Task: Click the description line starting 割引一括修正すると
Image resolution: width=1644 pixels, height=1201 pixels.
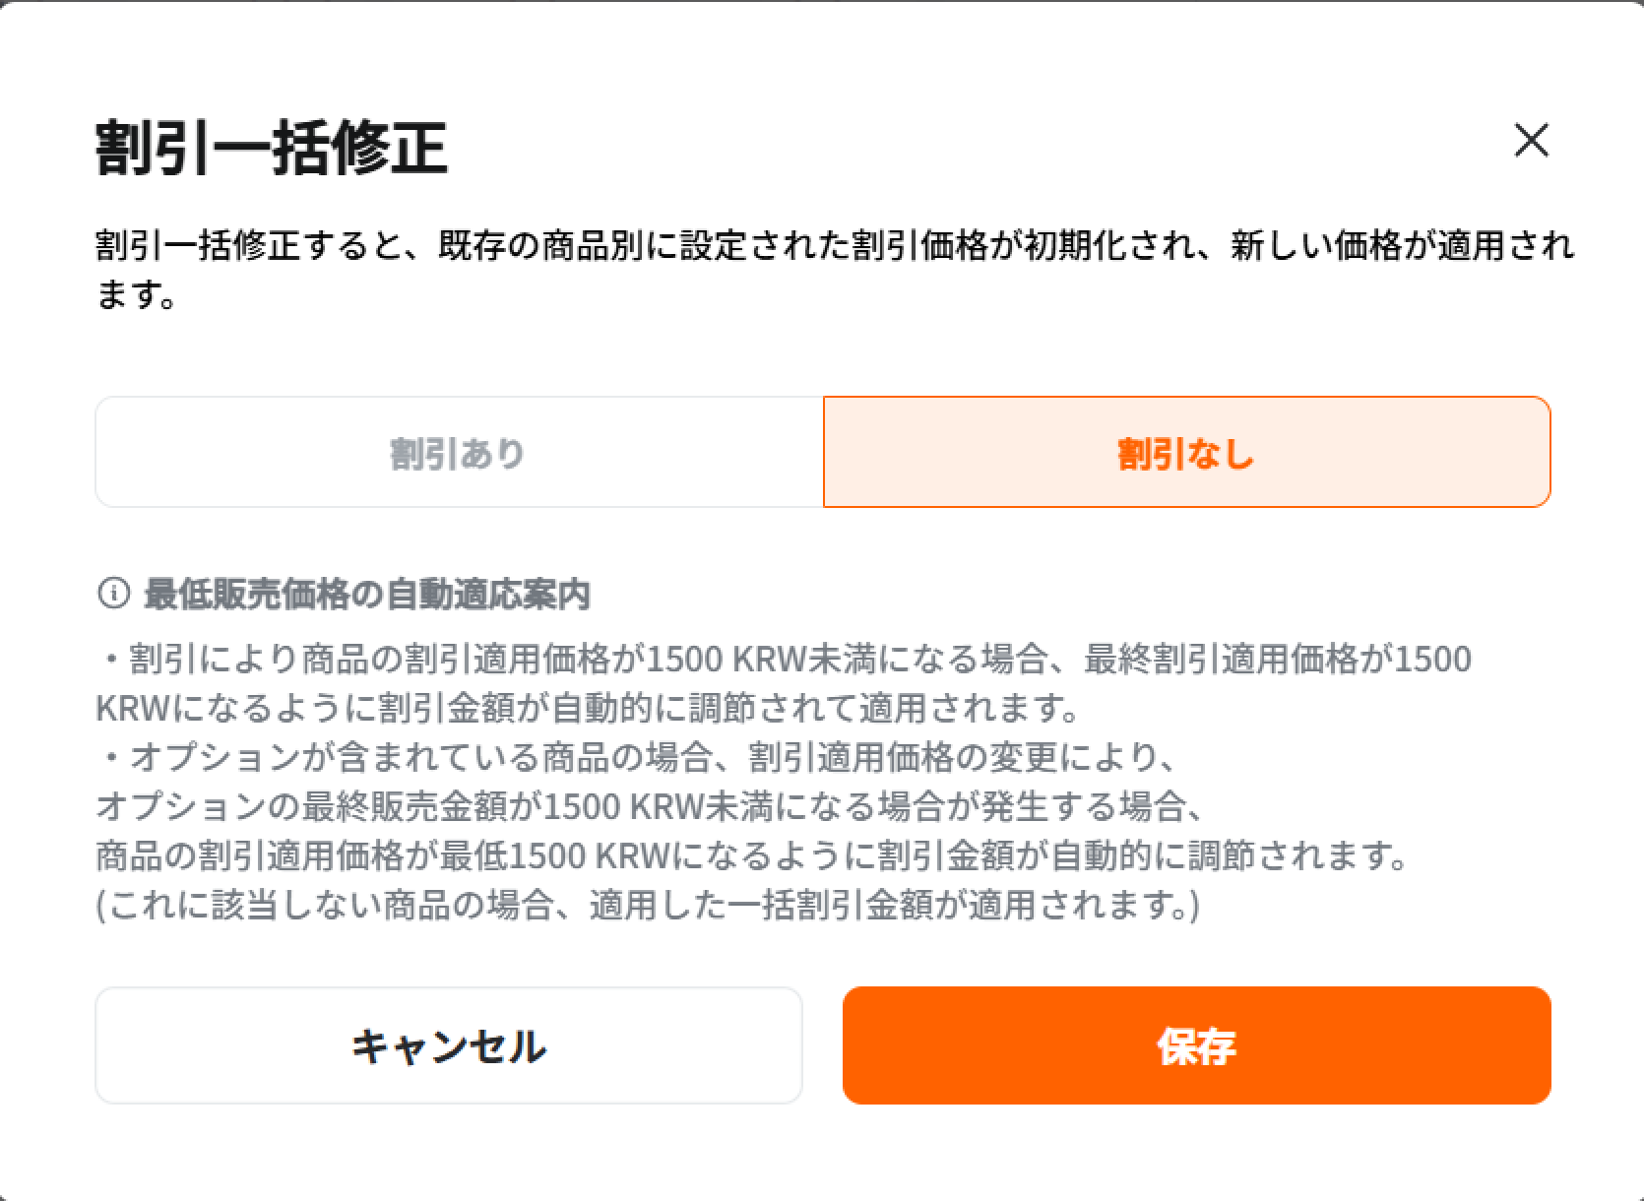Action: 833,246
